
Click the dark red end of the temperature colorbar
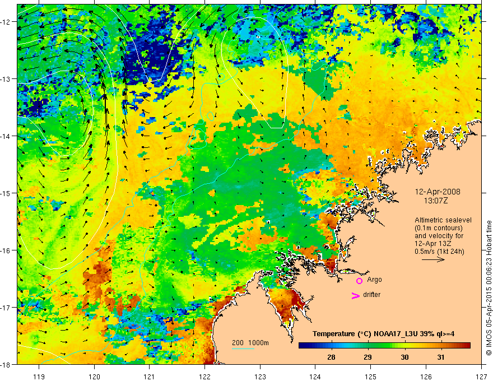pyautogui.click(x=467, y=346)
